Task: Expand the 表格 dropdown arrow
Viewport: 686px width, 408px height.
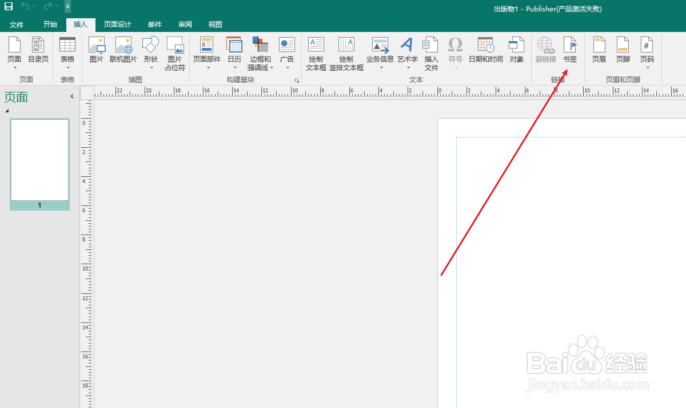Action: pyautogui.click(x=67, y=67)
